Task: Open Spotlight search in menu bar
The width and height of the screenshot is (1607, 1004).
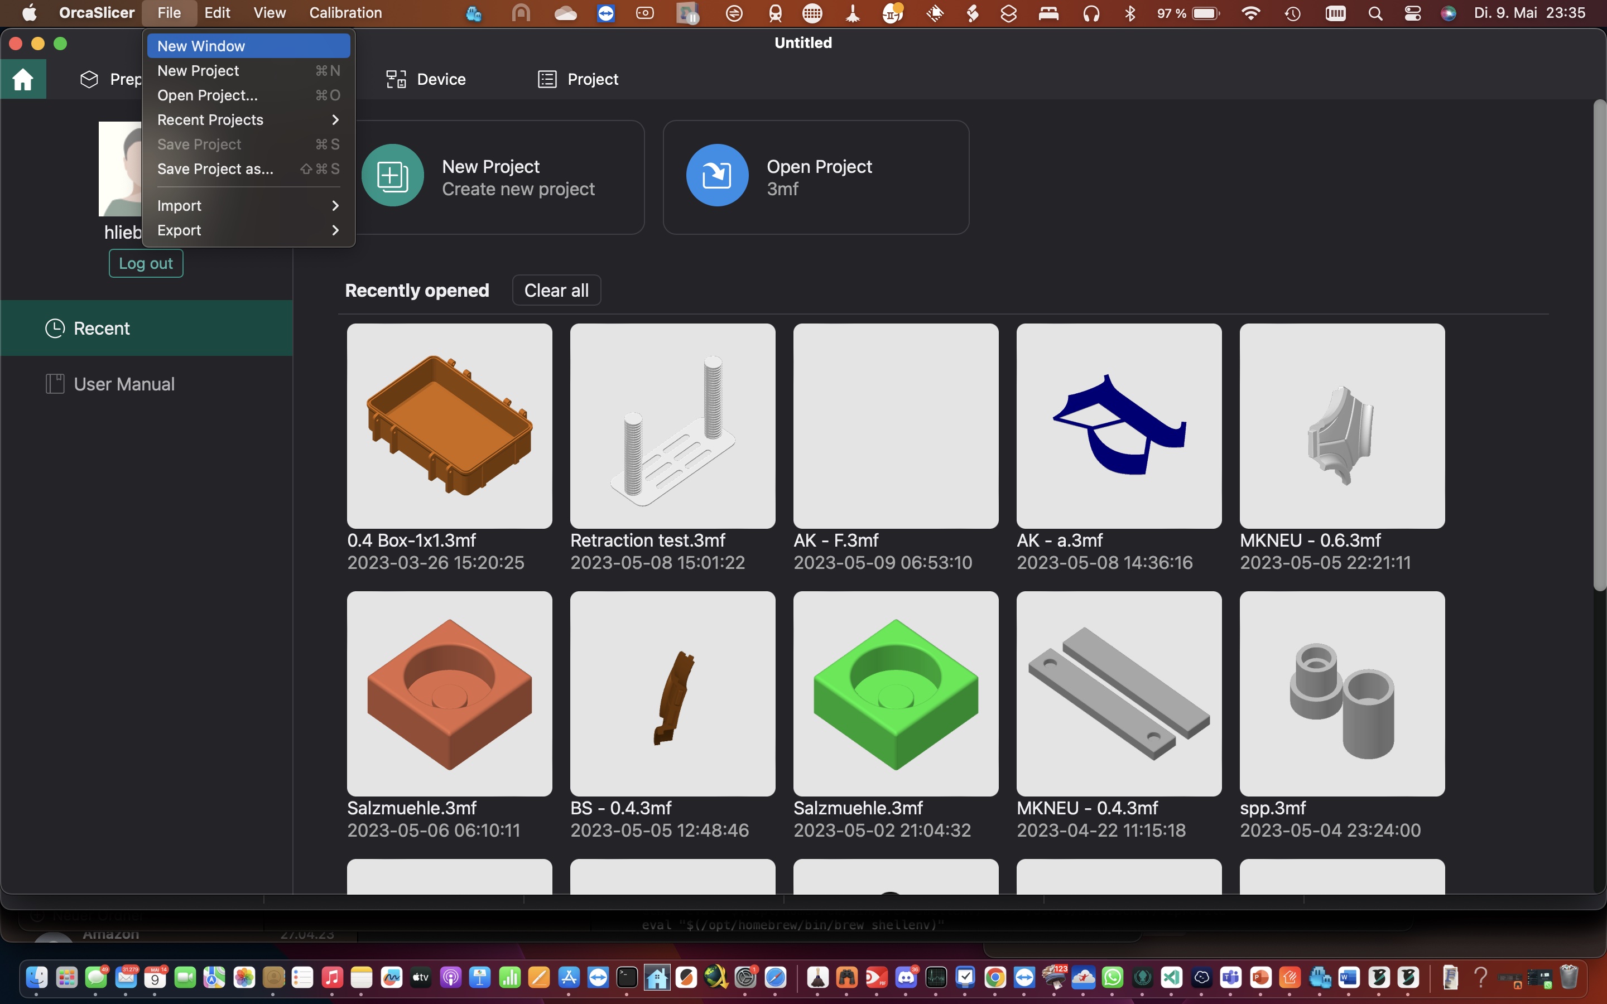Action: pyautogui.click(x=1375, y=13)
